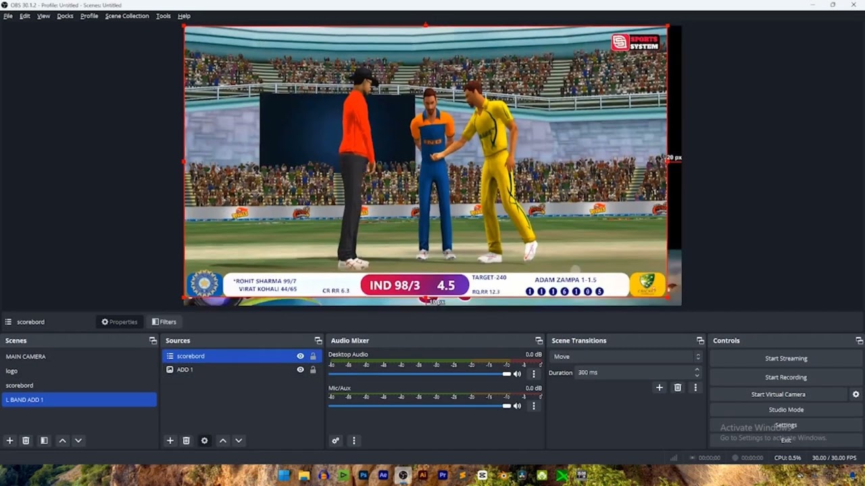Toggle lock on the scorebord source

[313, 356]
